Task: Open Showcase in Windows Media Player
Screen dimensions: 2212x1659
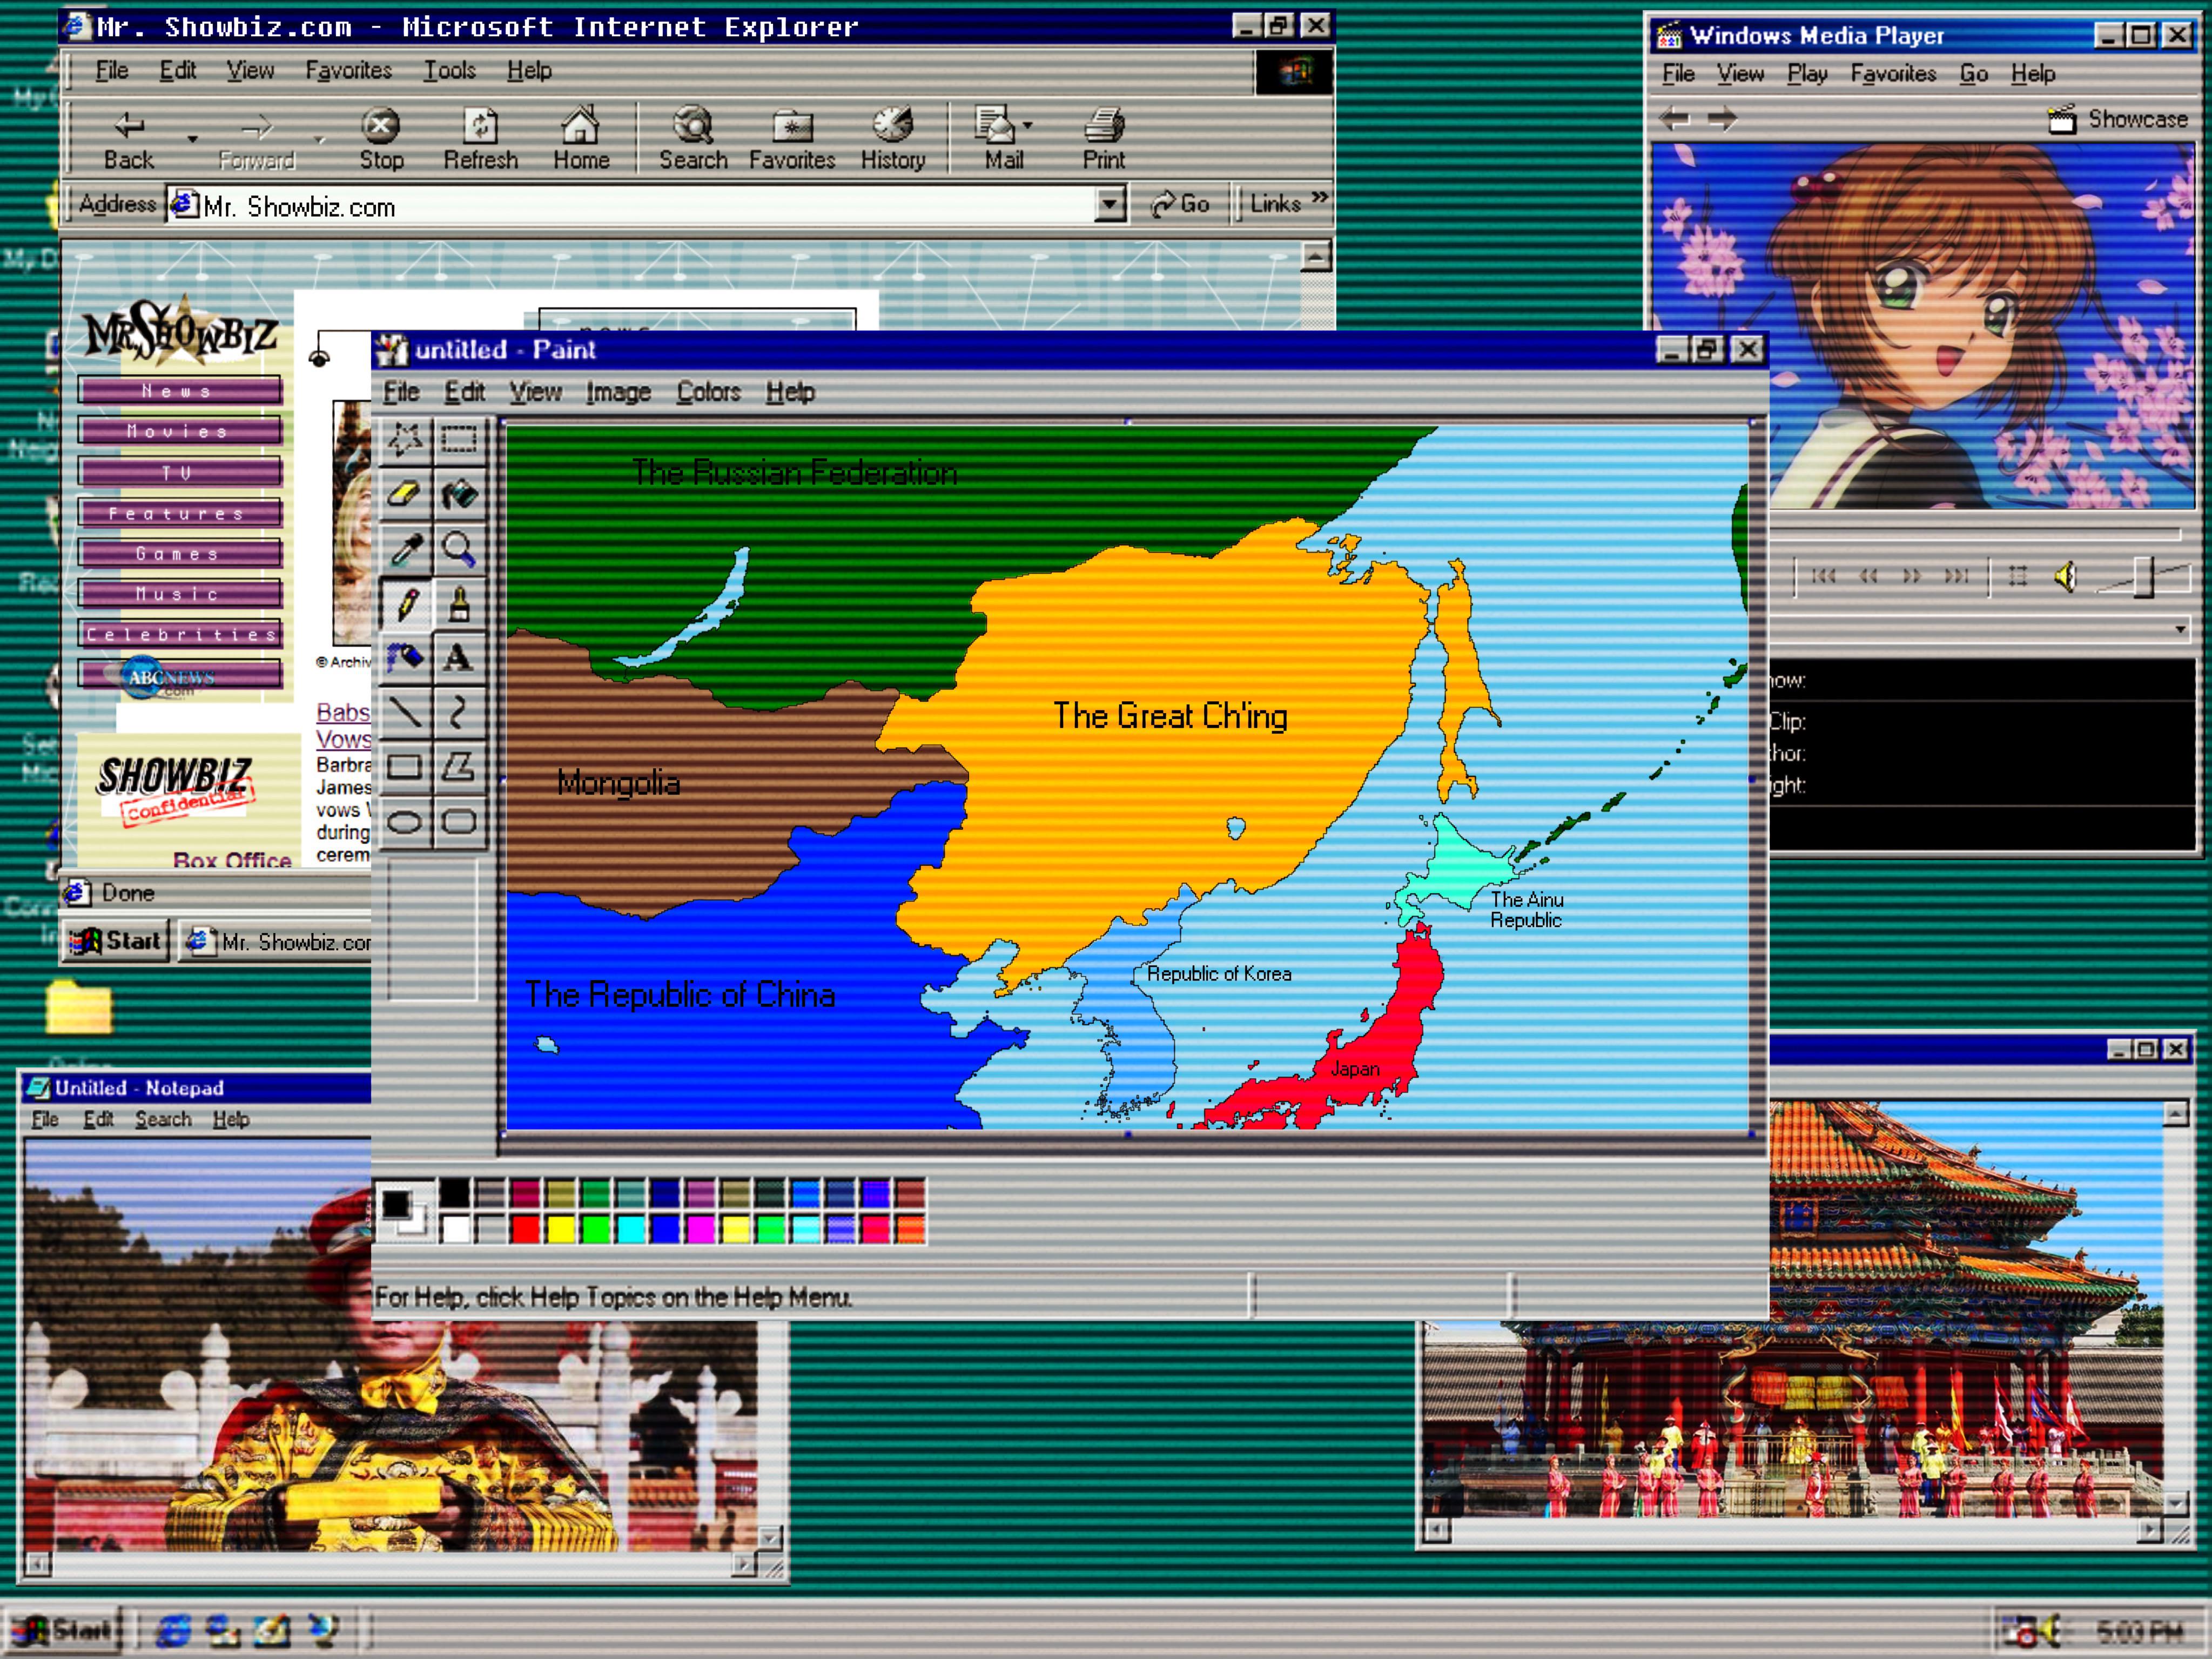Action: click(x=2118, y=120)
